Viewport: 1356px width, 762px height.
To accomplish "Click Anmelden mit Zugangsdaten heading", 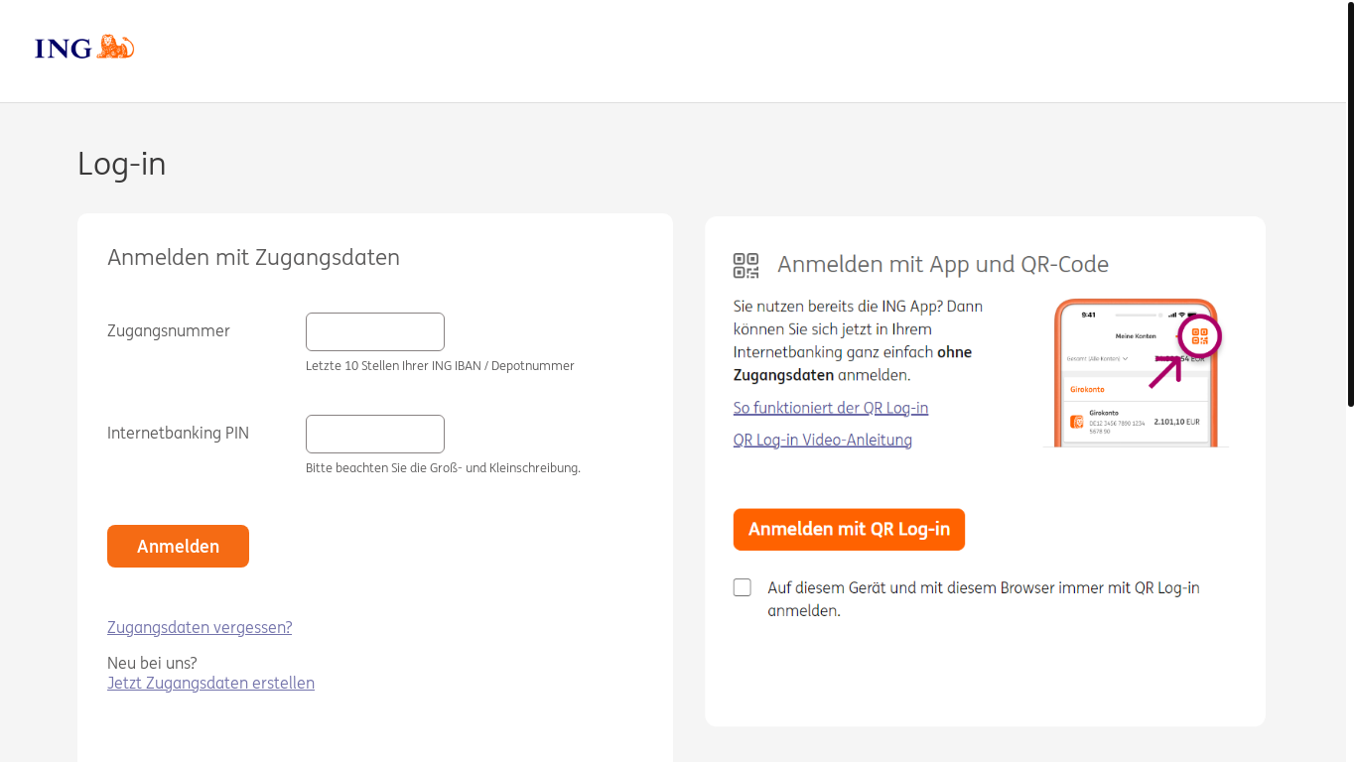I will (253, 257).
